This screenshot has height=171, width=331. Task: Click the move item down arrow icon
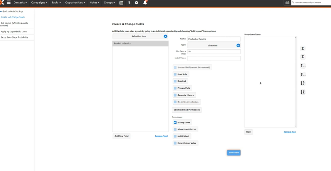(x=302, y=57)
